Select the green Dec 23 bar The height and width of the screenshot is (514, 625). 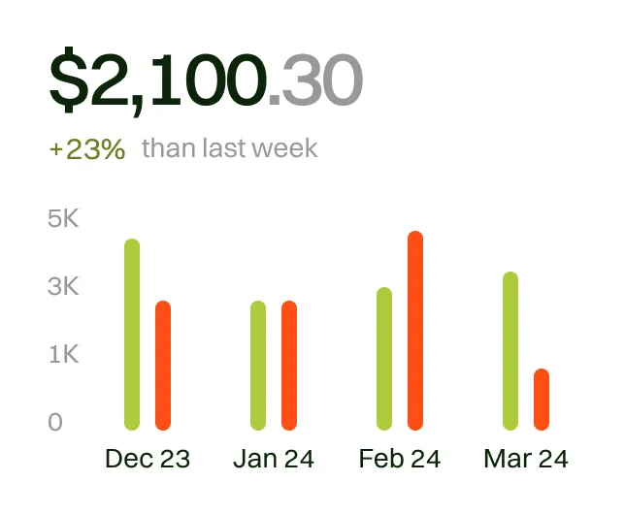[x=132, y=335]
